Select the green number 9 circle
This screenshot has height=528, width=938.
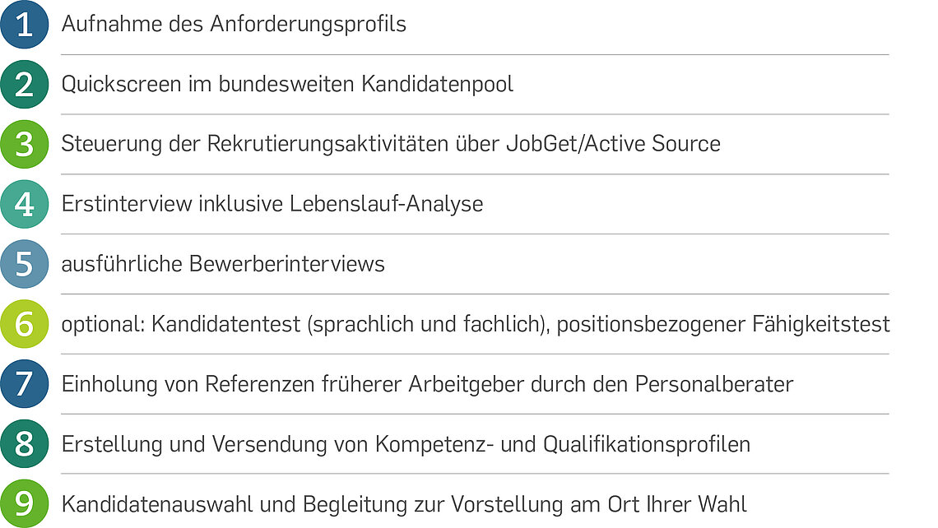tap(25, 503)
